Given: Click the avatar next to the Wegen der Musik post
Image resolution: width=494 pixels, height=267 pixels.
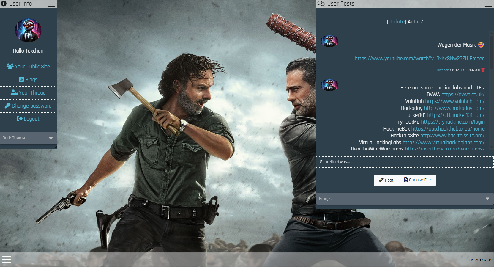Looking at the screenshot, I should click(329, 41).
